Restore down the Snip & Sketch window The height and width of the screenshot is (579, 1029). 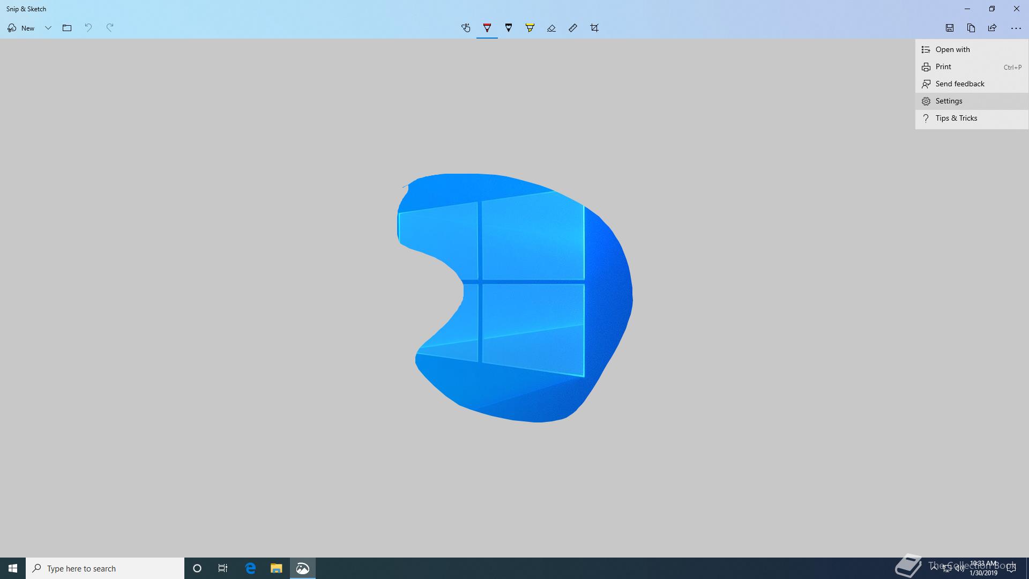coord(992,9)
